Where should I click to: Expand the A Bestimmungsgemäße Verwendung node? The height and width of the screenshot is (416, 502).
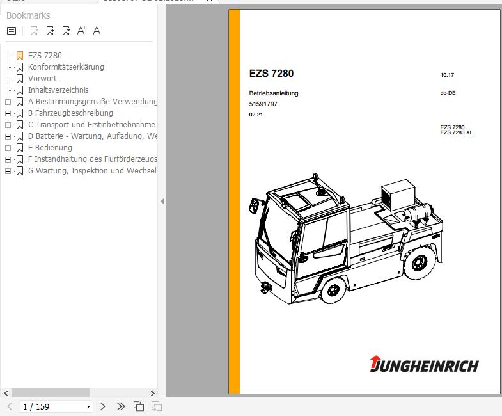pos(8,102)
